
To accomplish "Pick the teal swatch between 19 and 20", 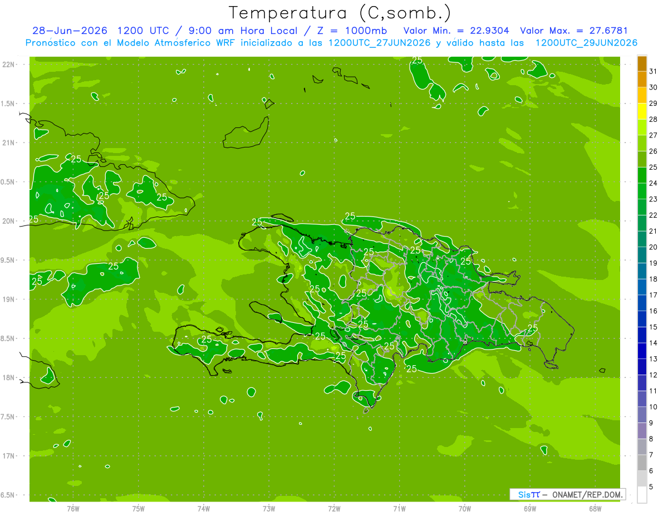I will 642,255.
